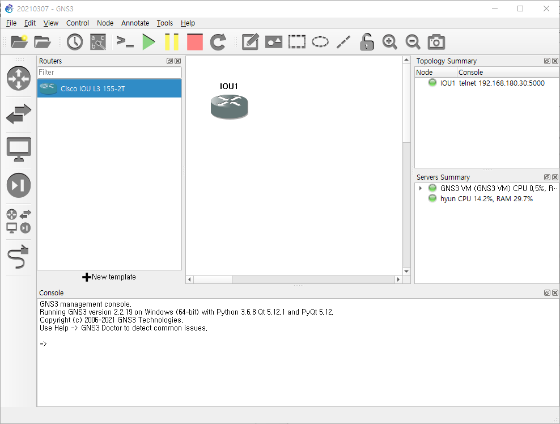Select IOU1 row in Topology Summary
560x424 pixels.
coord(487,83)
